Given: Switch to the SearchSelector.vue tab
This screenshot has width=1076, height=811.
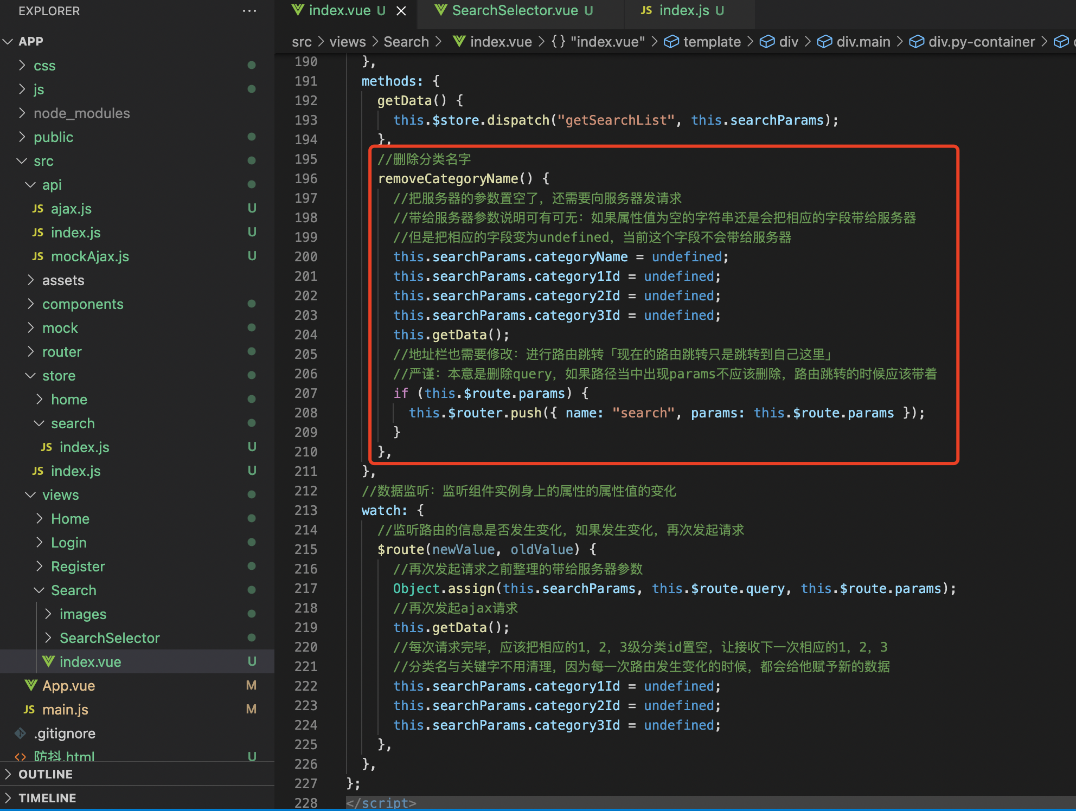Looking at the screenshot, I should click(x=515, y=11).
